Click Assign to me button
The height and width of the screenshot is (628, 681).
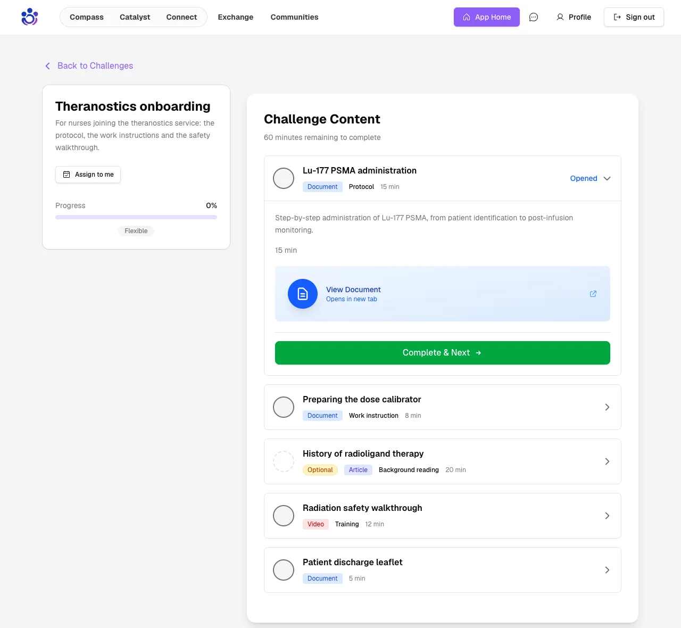pyautogui.click(x=88, y=175)
